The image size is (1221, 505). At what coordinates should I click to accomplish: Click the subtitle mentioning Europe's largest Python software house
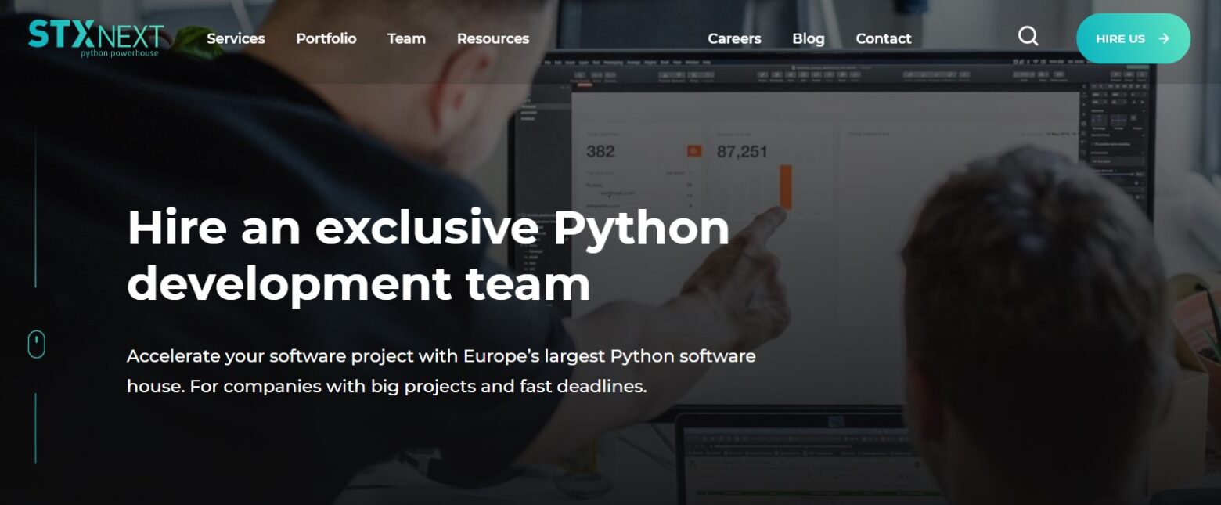coord(441,370)
